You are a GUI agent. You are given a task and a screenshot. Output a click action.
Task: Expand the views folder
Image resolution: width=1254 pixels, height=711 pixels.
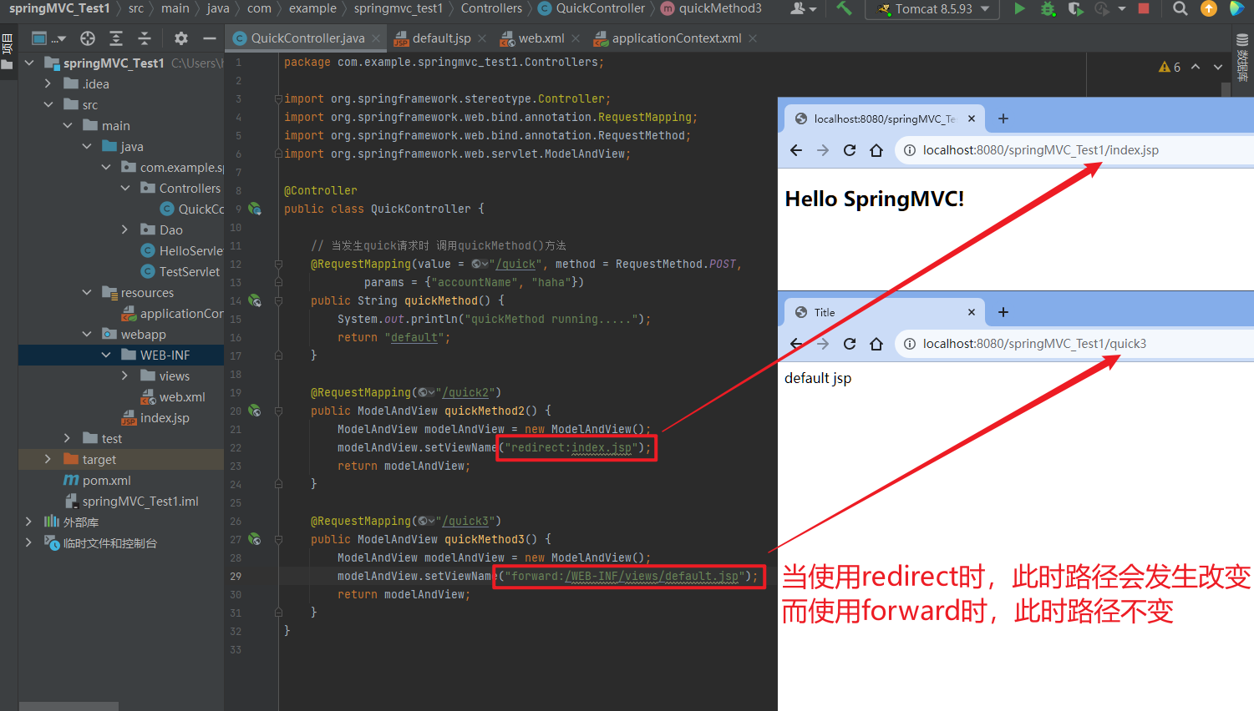pyautogui.click(x=124, y=376)
